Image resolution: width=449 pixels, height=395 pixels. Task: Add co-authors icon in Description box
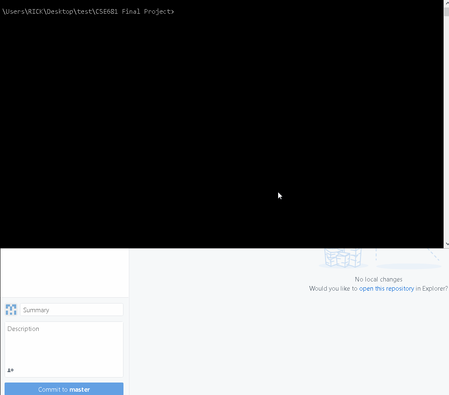tap(10, 370)
